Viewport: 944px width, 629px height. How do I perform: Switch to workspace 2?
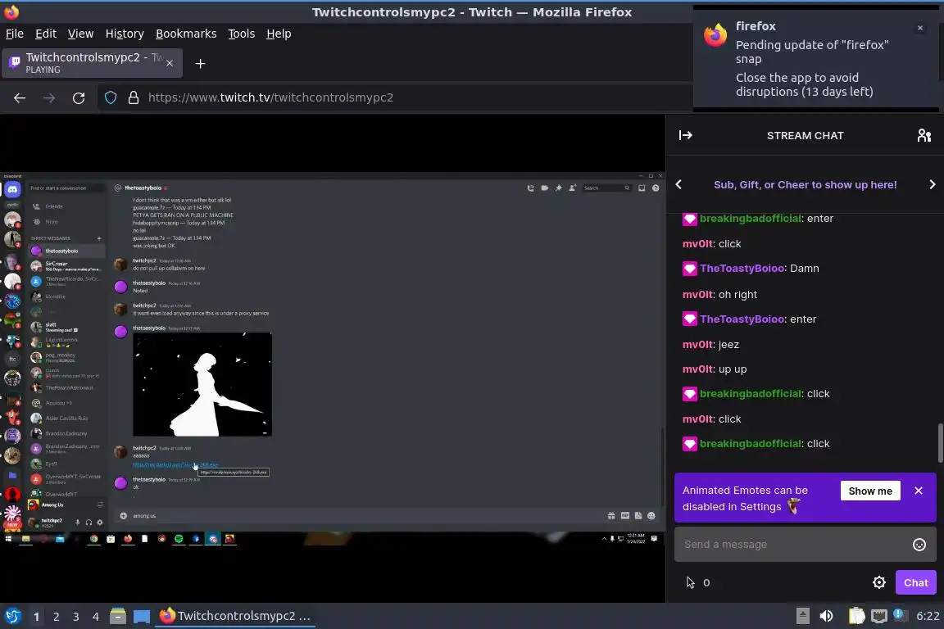coord(56,617)
